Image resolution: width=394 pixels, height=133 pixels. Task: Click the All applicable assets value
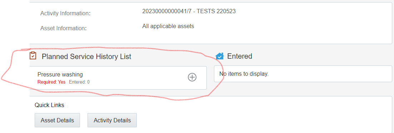pos(168,26)
